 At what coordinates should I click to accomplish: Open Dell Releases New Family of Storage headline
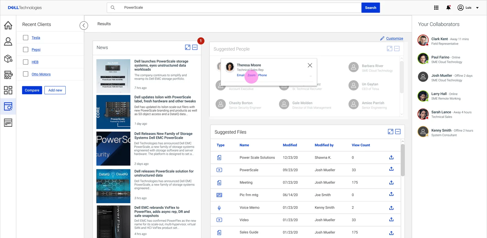pyautogui.click(x=163, y=136)
